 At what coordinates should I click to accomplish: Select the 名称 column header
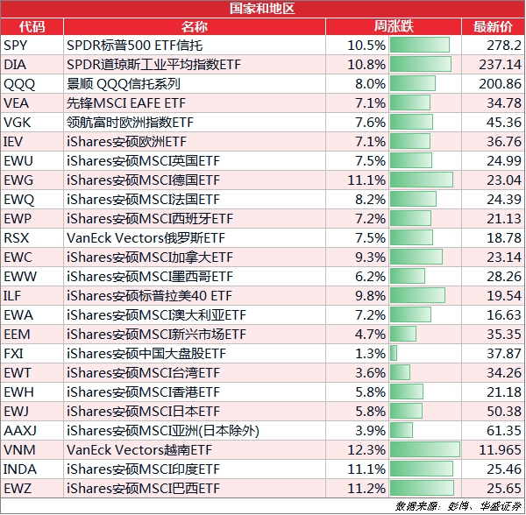tap(195, 26)
